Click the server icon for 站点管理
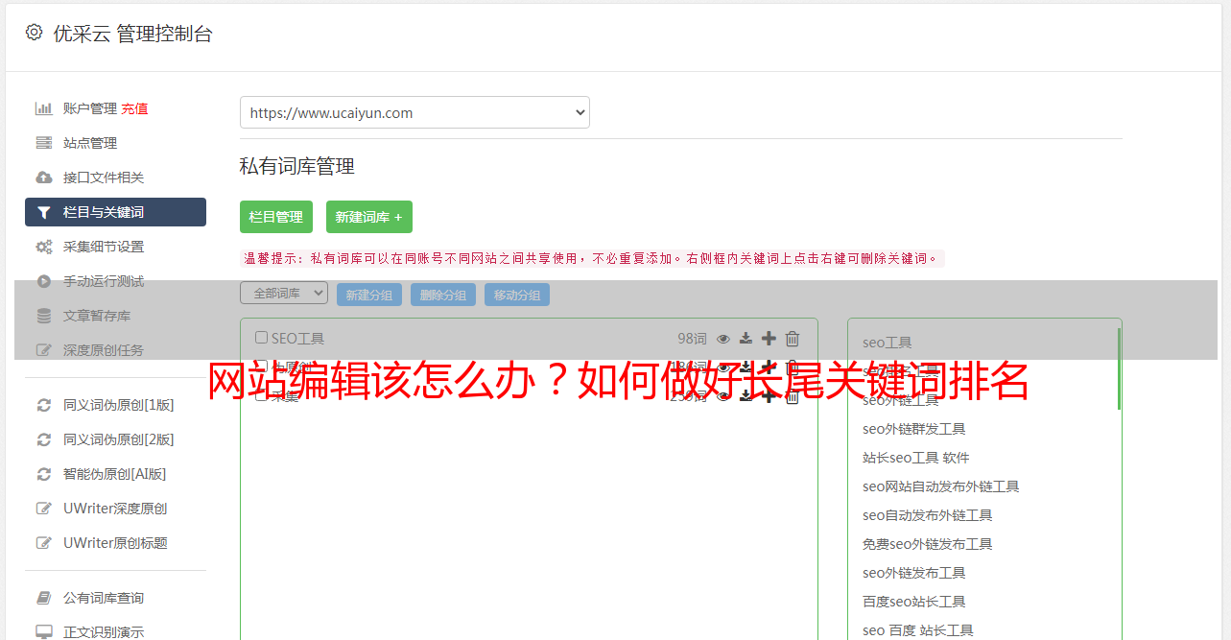This screenshot has width=1231, height=640. [x=44, y=143]
